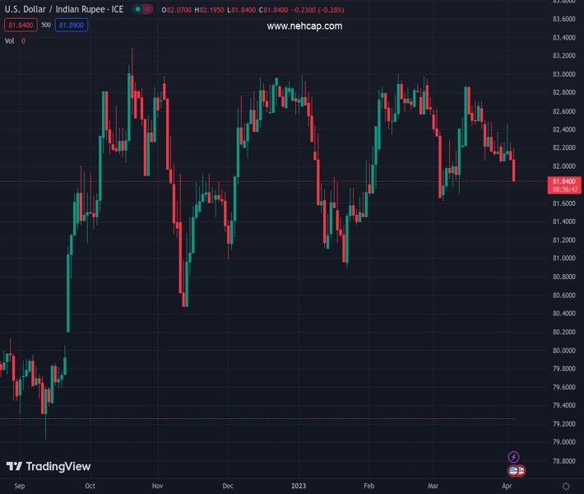Open chart settings gear icon
Screen dimensions: 584x494
click(566, 487)
